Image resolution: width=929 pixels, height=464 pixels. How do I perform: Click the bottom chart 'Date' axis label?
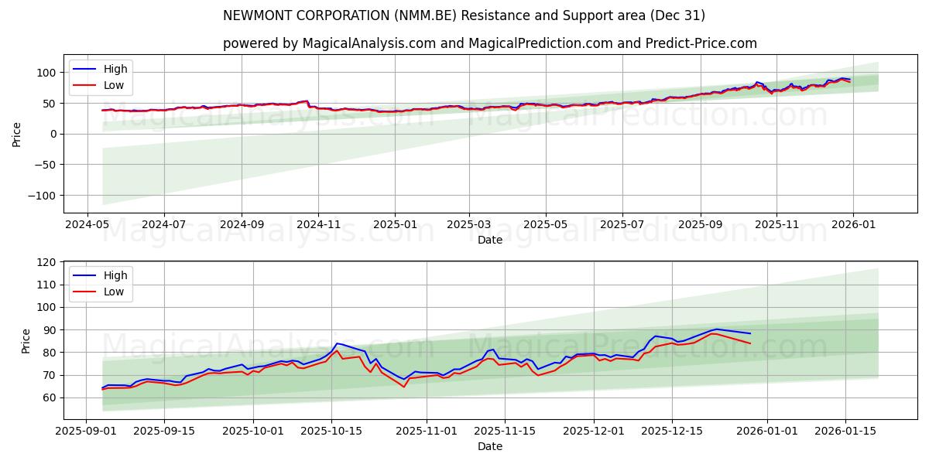490,447
